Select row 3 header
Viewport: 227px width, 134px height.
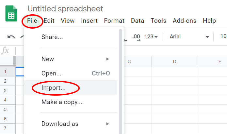pyautogui.click(x=8, y=90)
